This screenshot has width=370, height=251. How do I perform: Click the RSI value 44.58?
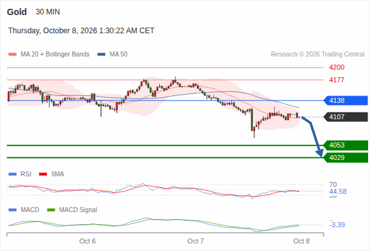pos(338,191)
